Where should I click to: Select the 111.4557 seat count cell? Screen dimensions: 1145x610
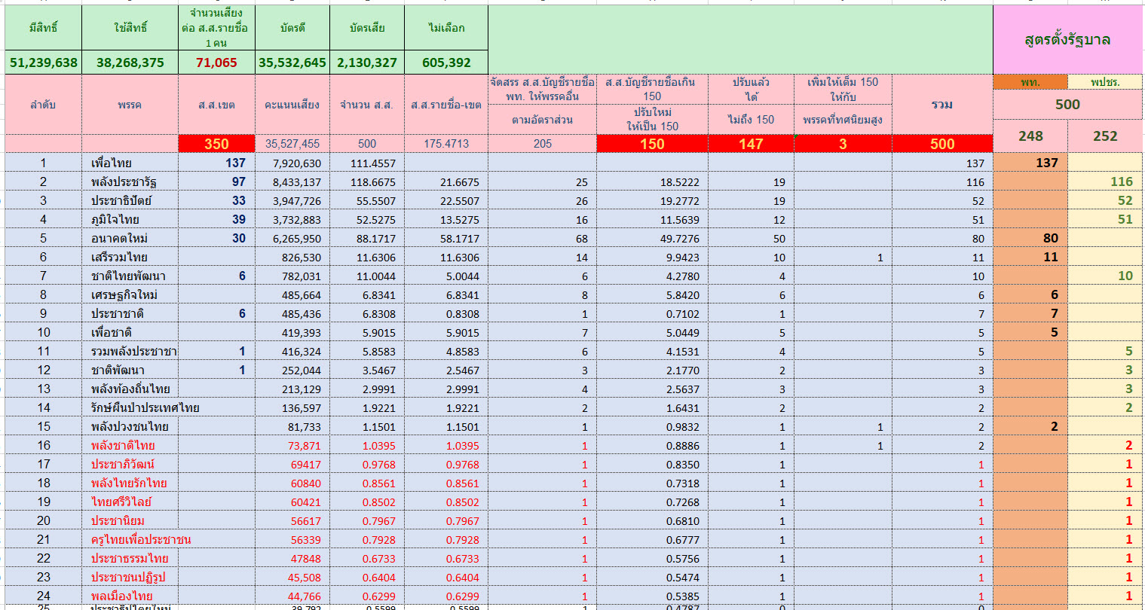[x=367, y=163]
